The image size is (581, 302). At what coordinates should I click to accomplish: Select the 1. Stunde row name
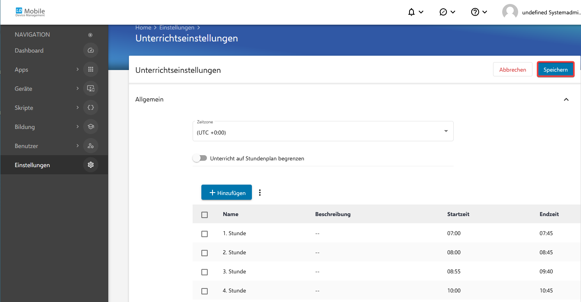pos(234,233)
